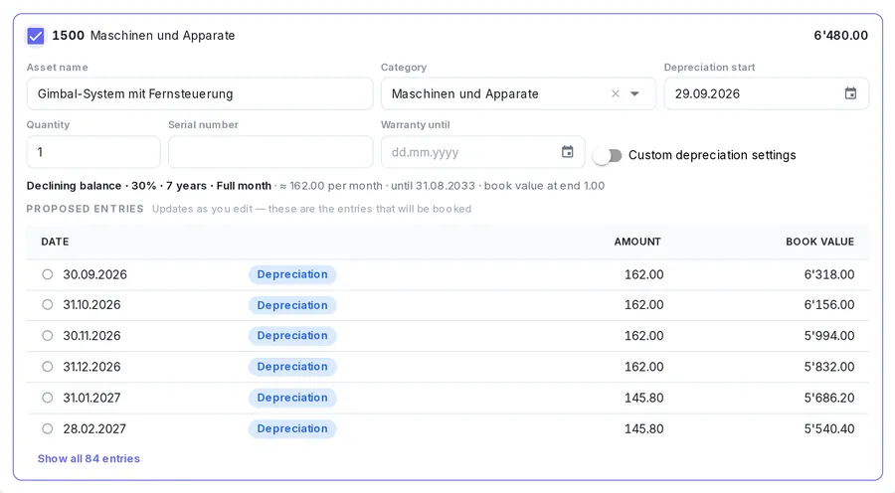Viewport: 895px width, 493px height.
Task: Click book value 5'994.00
Action: pyautogui.click(x=829, y=336)
